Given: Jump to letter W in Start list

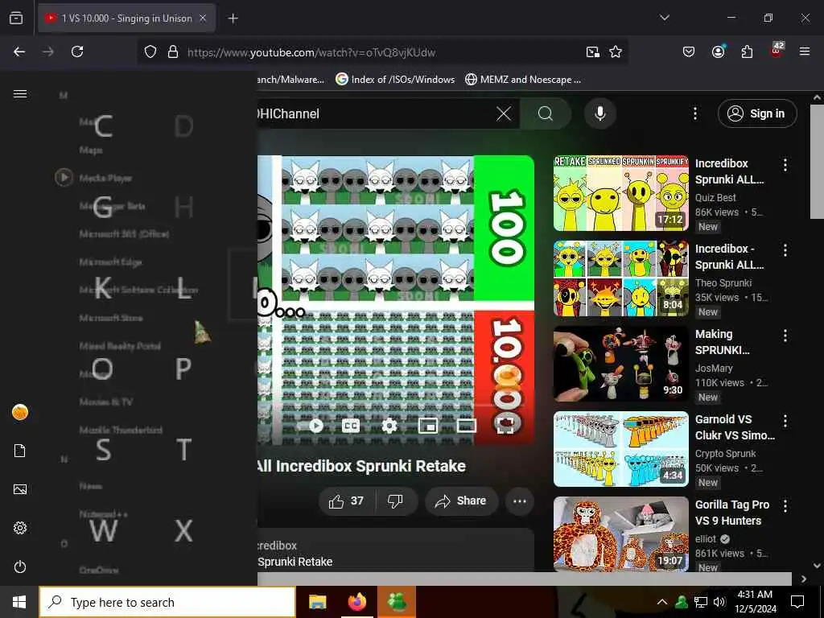Looking at the screenshot, I should click(103, 531).
